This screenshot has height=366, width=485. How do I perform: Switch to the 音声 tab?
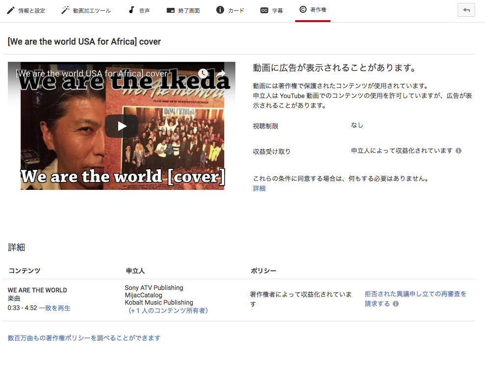139,10
